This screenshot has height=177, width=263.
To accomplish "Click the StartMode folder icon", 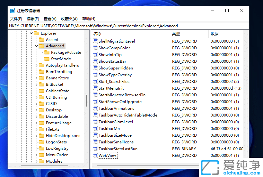I will pos(47,59).
